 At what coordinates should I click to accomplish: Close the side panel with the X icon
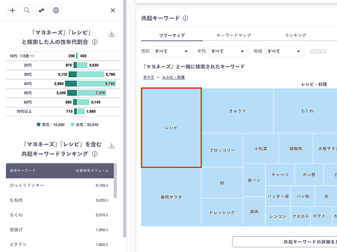pyautogui.click(x=113, y=10)
